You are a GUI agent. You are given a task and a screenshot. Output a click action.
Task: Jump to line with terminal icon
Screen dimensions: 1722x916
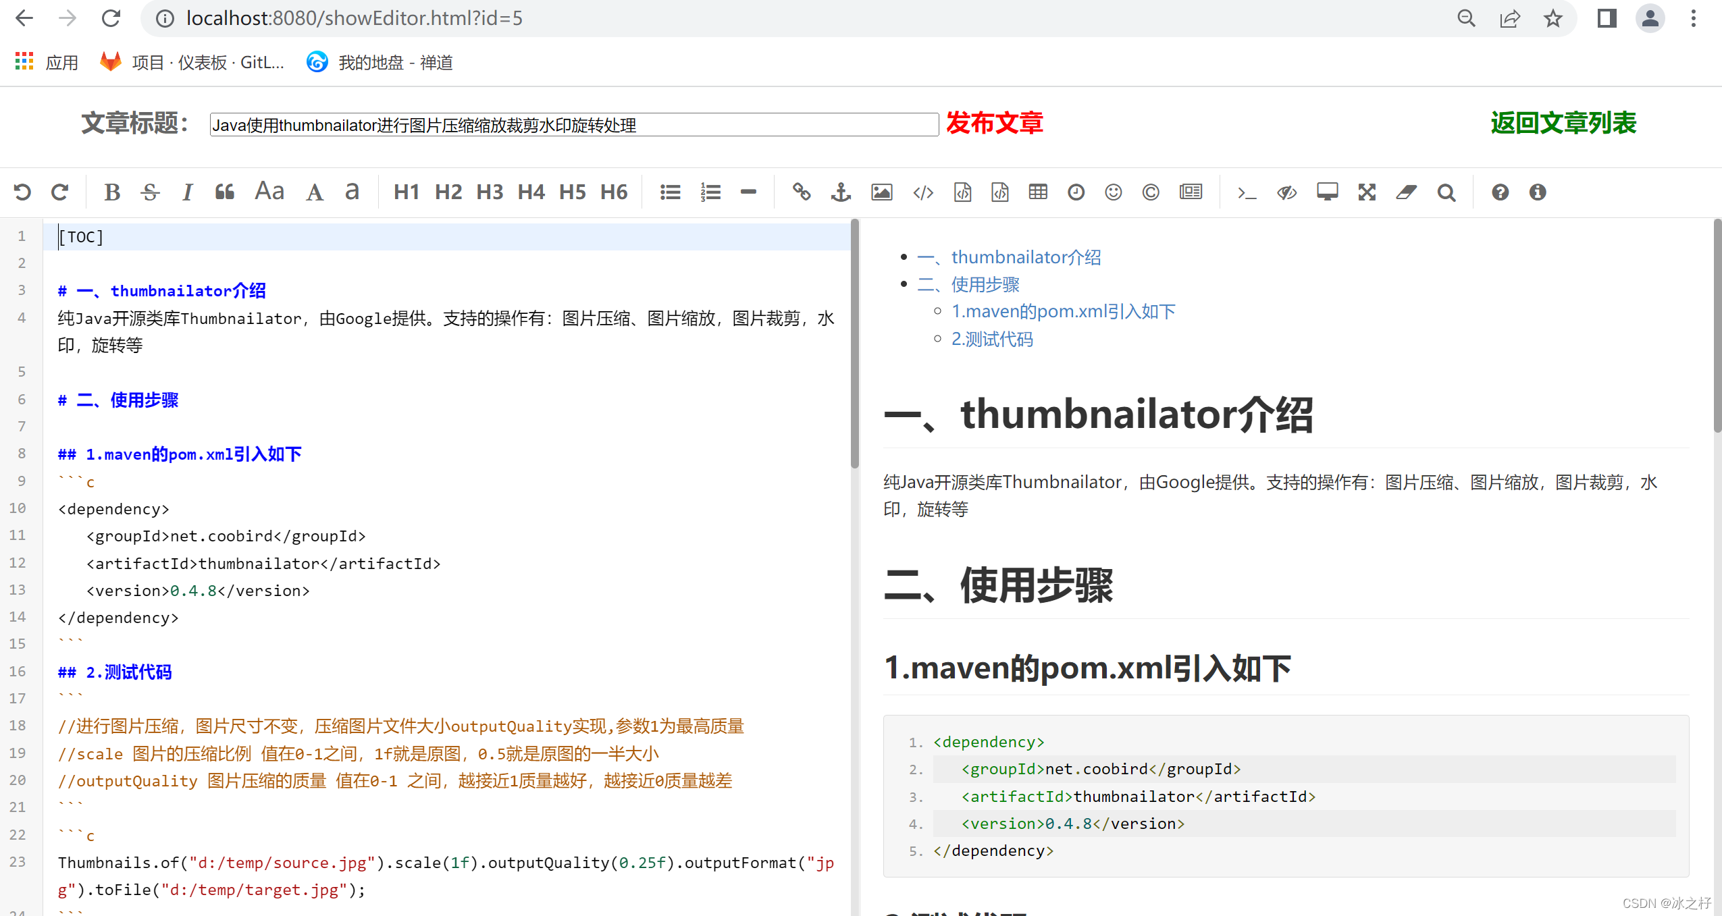[1247, 192]
